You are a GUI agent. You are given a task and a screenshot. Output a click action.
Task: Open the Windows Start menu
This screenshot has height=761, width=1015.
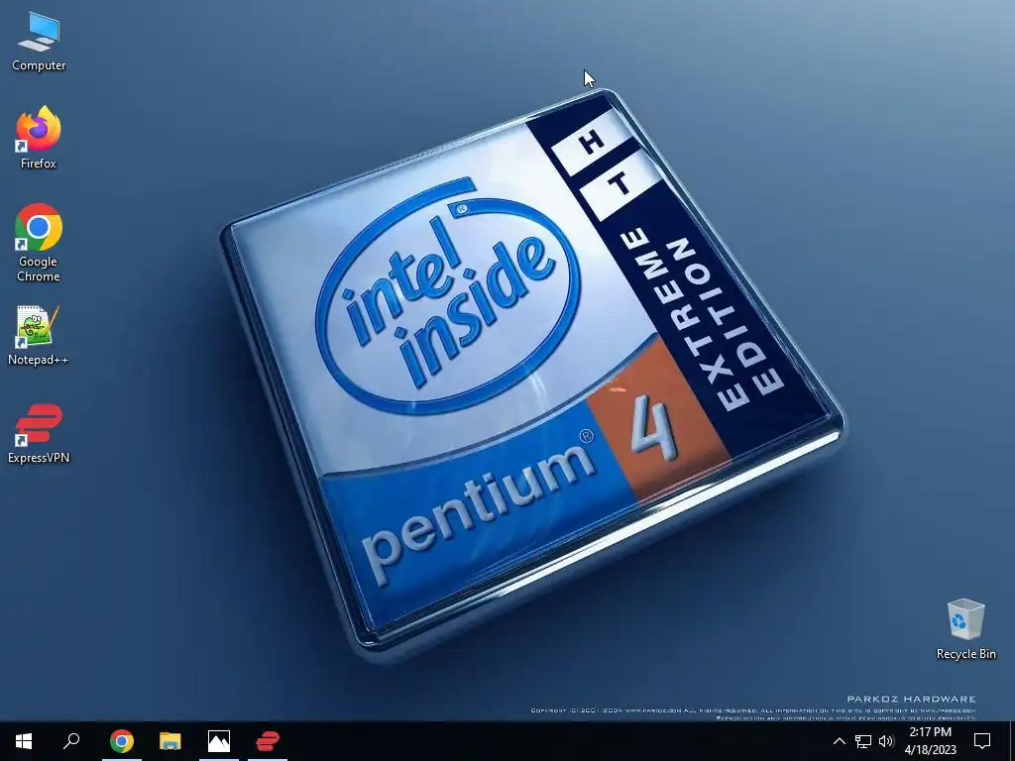pyautogui.click(x=24, y=741)
